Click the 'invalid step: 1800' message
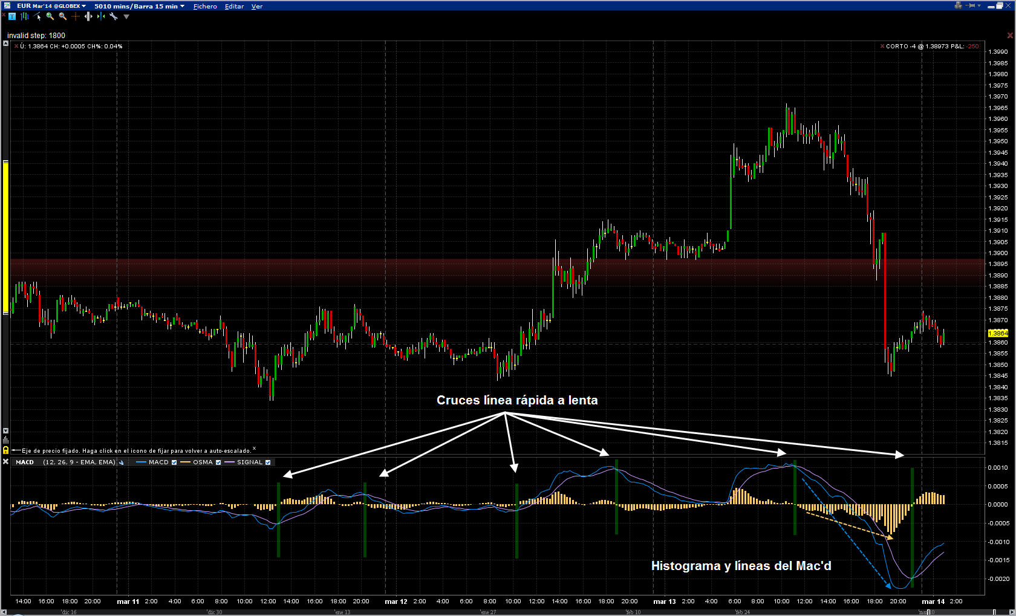The width and height of the screenshot is (1016, 616). pyautogui.click(x=36, y=36)
